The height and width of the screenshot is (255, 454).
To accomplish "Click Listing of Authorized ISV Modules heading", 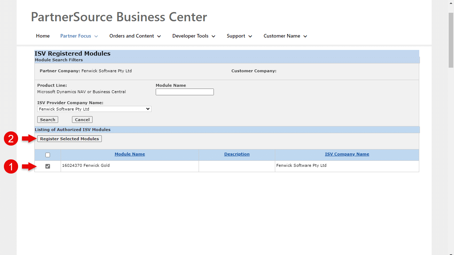I will (x=73, y=130).
